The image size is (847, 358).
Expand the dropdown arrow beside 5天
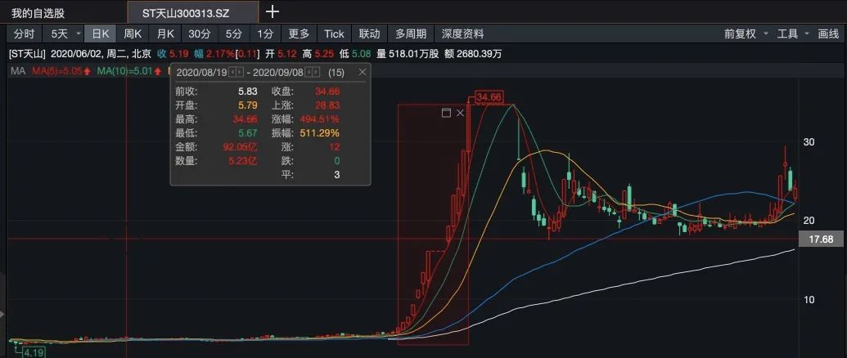point(79,34)
